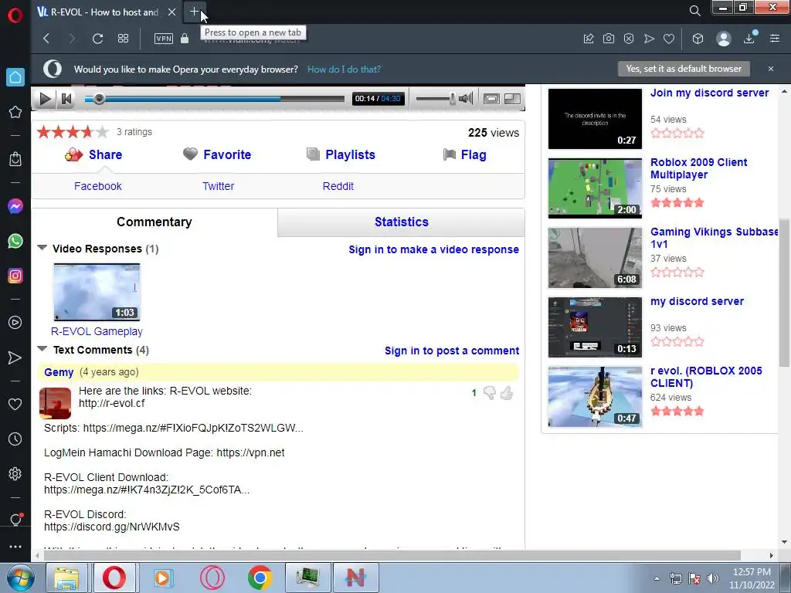This screenshot has width=791, height=593.
Task: Restart video with skip-back button
Action: pos(66,99)
